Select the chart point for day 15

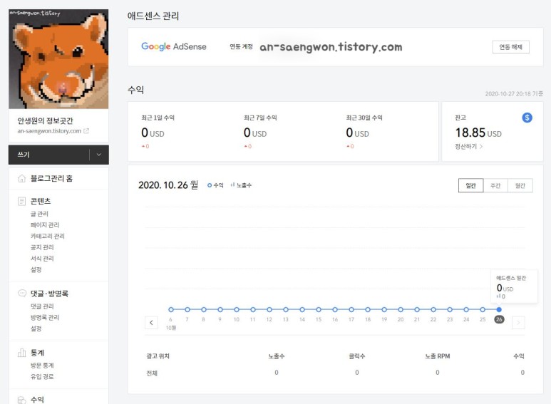click(x=319, y=309)
